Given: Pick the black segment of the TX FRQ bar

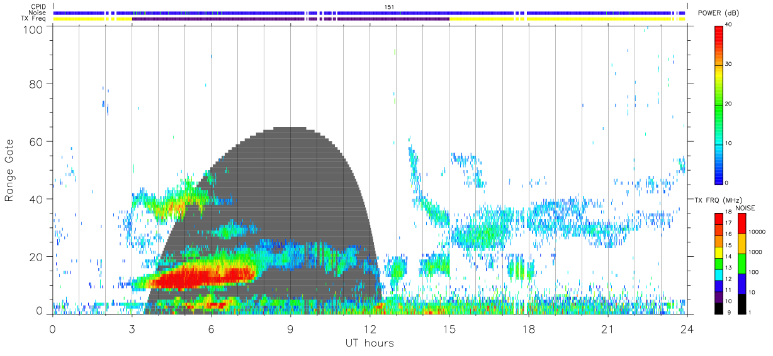Looking at the screenshot, I should point(718,308).
